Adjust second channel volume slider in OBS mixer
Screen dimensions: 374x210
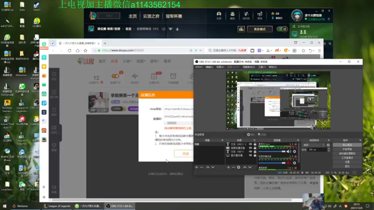coord(272,163)
